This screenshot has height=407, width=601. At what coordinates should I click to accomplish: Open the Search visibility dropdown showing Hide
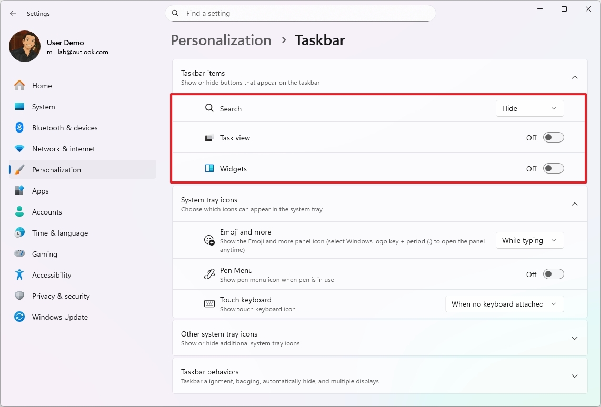pyautogui.click(x=529, y=108)
